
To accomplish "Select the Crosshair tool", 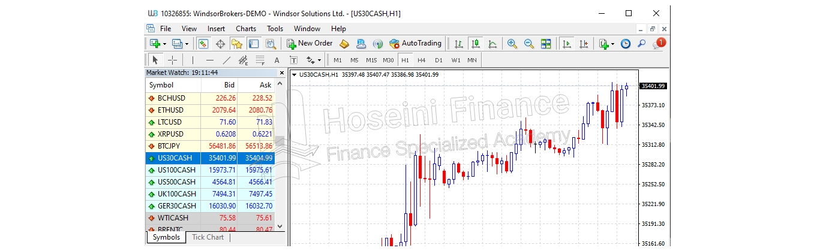I will 172,60.
